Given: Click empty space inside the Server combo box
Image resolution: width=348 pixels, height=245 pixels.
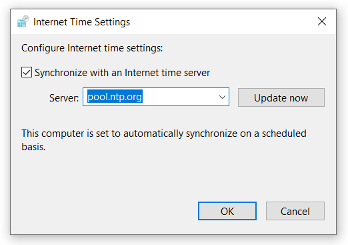Looking at the screenshot, I should (179, 97).
